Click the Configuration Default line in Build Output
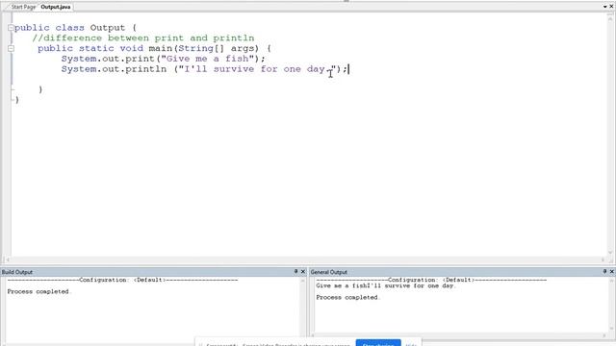Viewport: 616px width, 346px height. click(122, 280)
